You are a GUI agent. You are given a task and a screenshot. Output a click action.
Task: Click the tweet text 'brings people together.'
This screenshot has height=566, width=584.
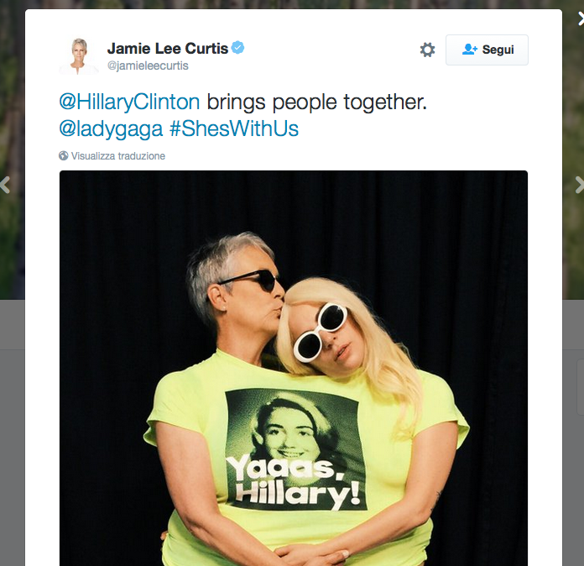[316, 102]
